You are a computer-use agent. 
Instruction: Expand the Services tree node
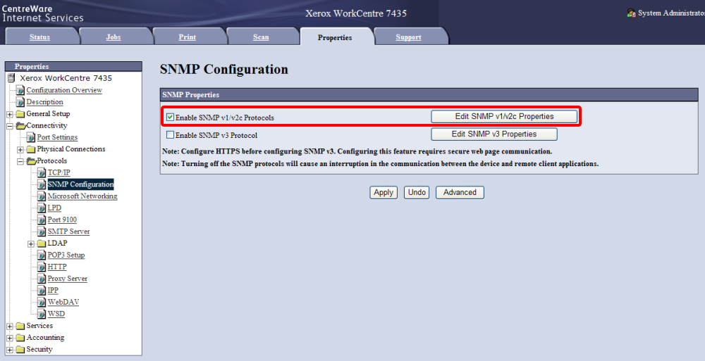(9, 326)
